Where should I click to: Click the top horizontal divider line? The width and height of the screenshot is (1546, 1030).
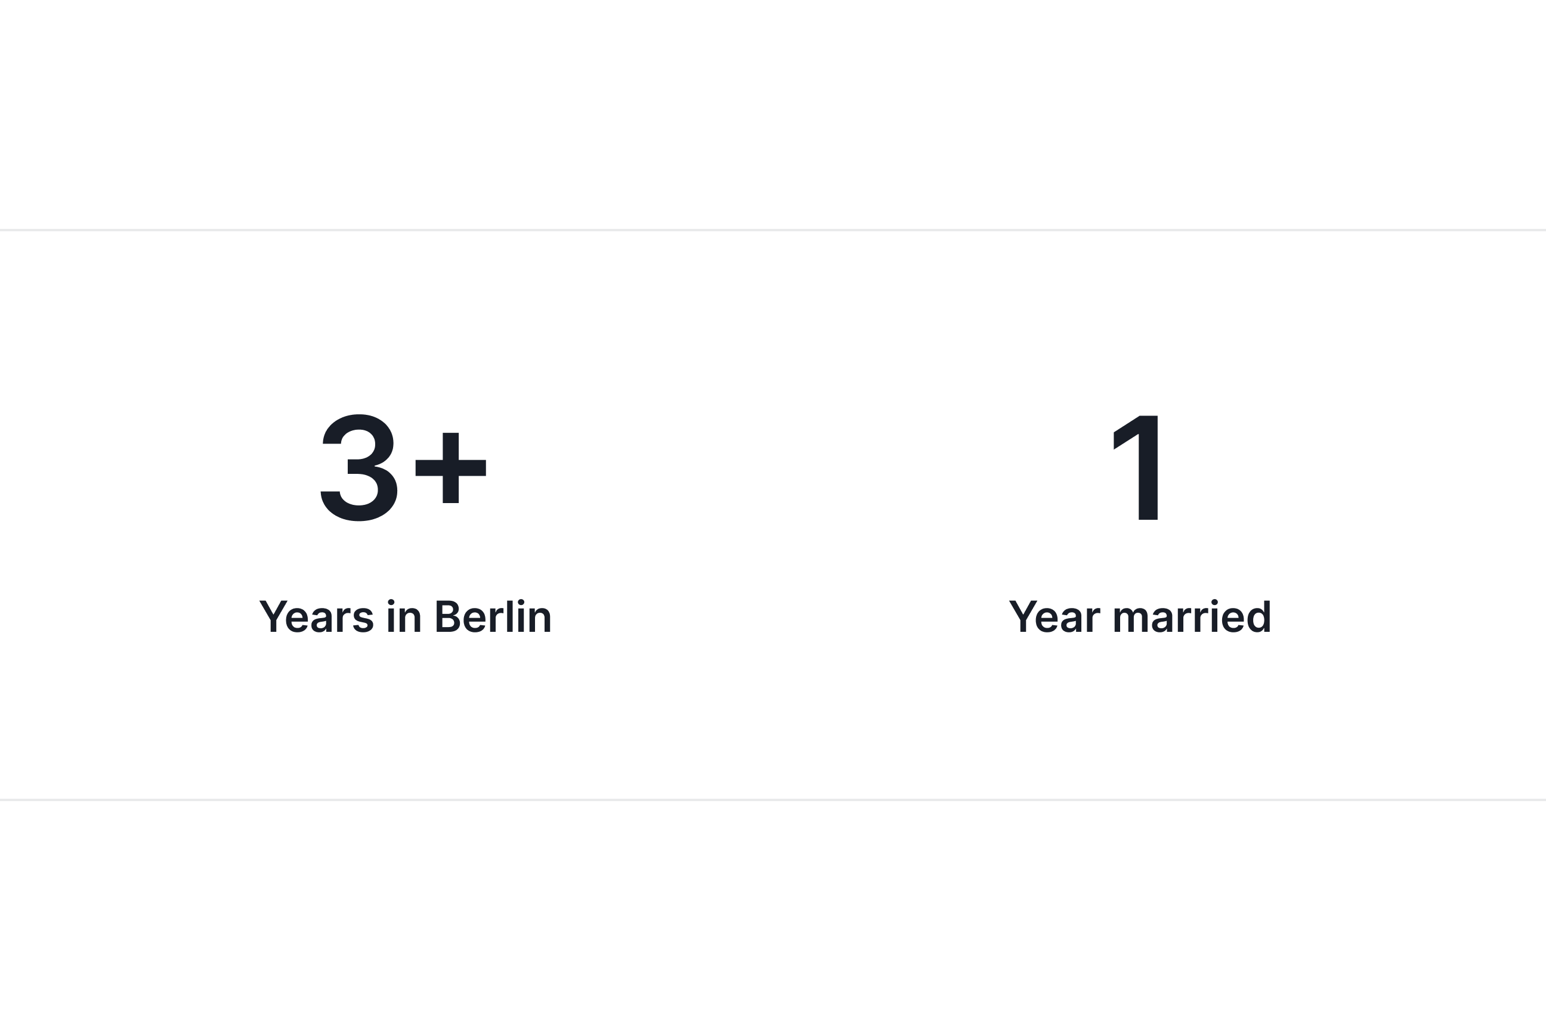pyautogui.click(x=773, y=230)
